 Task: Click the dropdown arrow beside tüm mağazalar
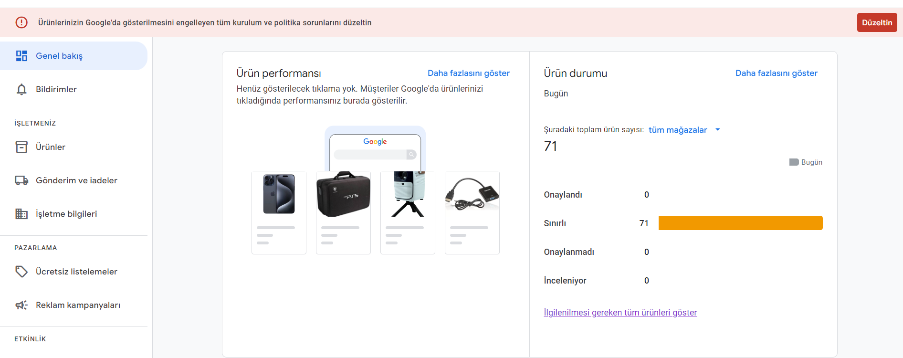click(717, 130)
